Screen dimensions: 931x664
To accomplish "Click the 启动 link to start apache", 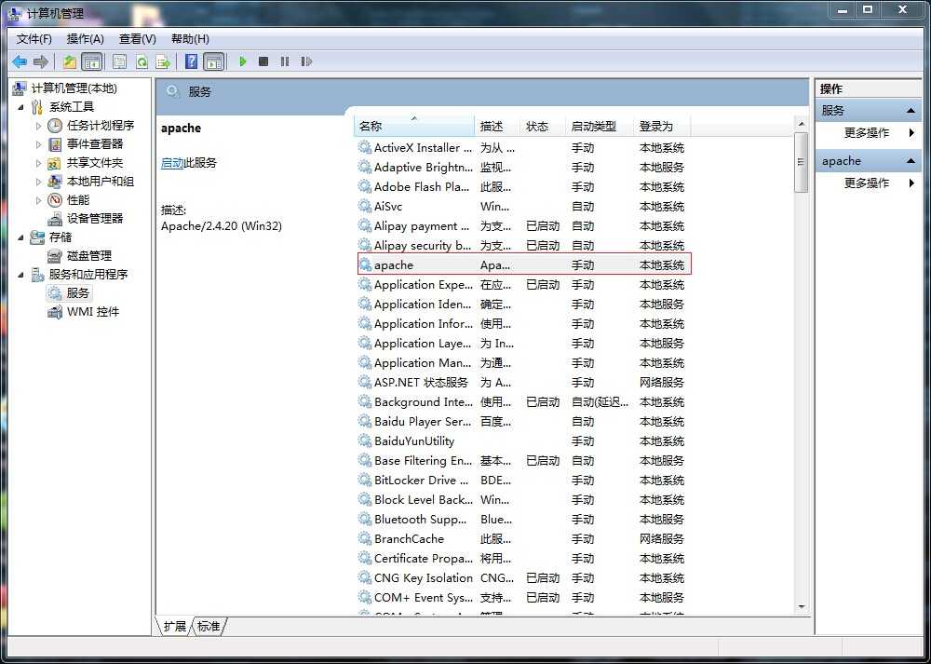I will coord(171,163).
